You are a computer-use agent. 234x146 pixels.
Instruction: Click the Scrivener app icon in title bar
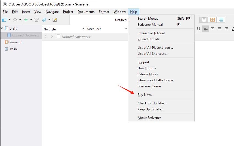pos(5,4)
